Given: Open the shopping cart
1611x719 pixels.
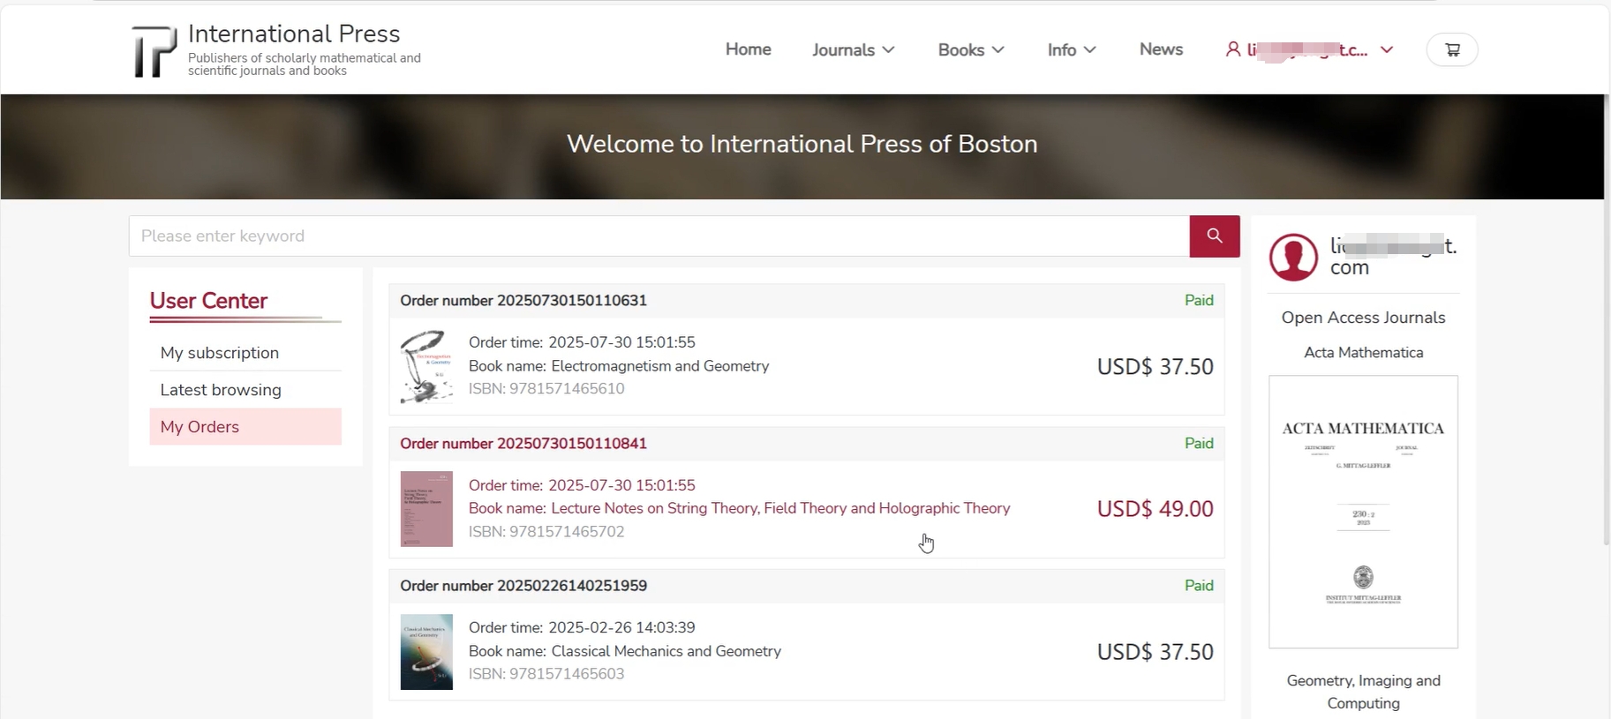Looking at the screenshot, I should [x=1452, y=49].
